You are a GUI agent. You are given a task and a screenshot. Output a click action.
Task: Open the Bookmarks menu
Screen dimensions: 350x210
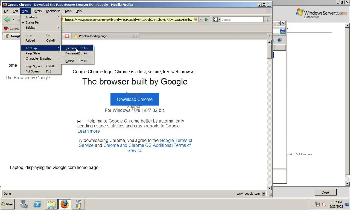click(x=53, y=11)
